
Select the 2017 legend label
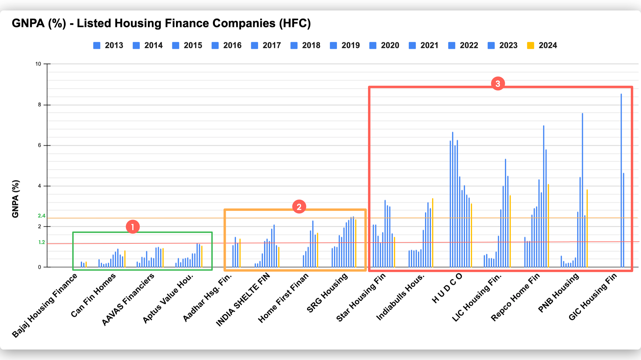[x=272, y=45]
